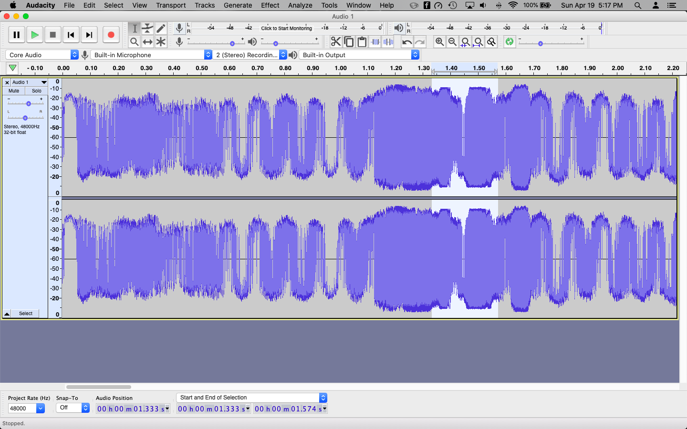
Task: Open the File menu
Action: pos(69,5)
